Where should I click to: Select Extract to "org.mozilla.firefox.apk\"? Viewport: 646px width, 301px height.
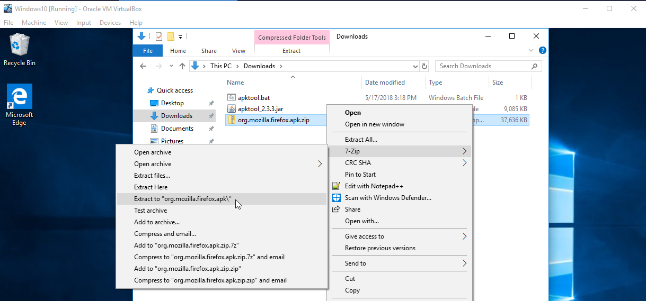182,199
